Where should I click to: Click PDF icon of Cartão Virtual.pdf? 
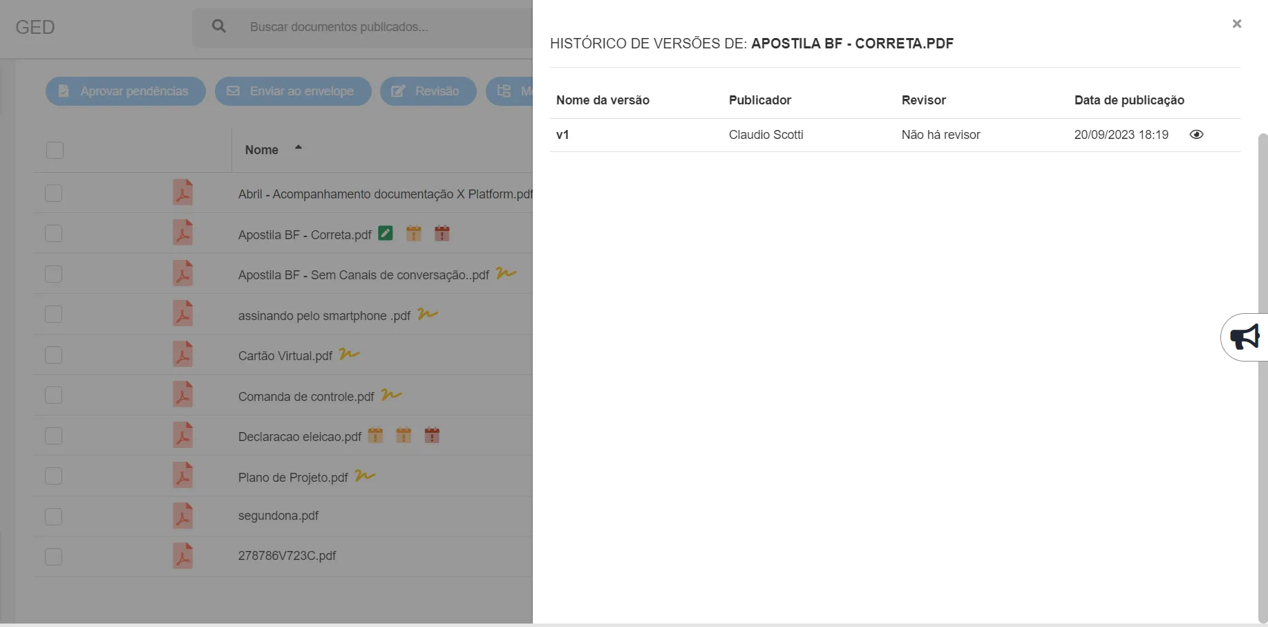(182, 355)
